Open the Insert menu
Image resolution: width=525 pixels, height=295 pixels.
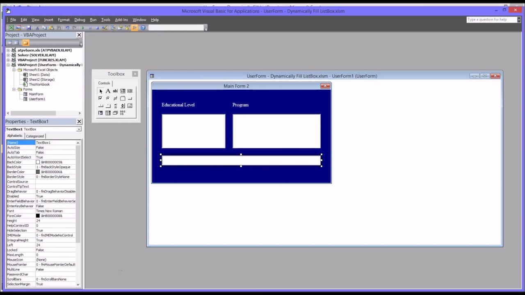48,20
